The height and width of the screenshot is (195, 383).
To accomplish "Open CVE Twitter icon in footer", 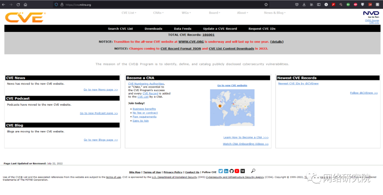I will click(x=221, y=171).
